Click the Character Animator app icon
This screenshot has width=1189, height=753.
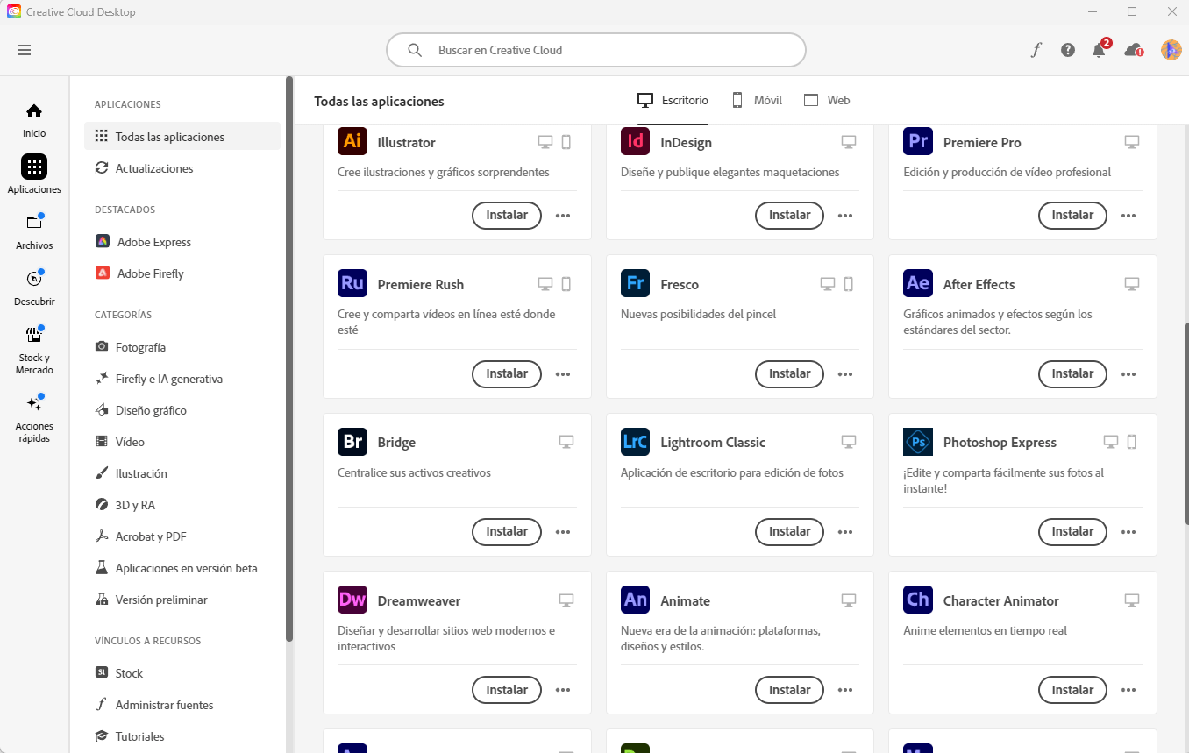click(x=917, y=600)
